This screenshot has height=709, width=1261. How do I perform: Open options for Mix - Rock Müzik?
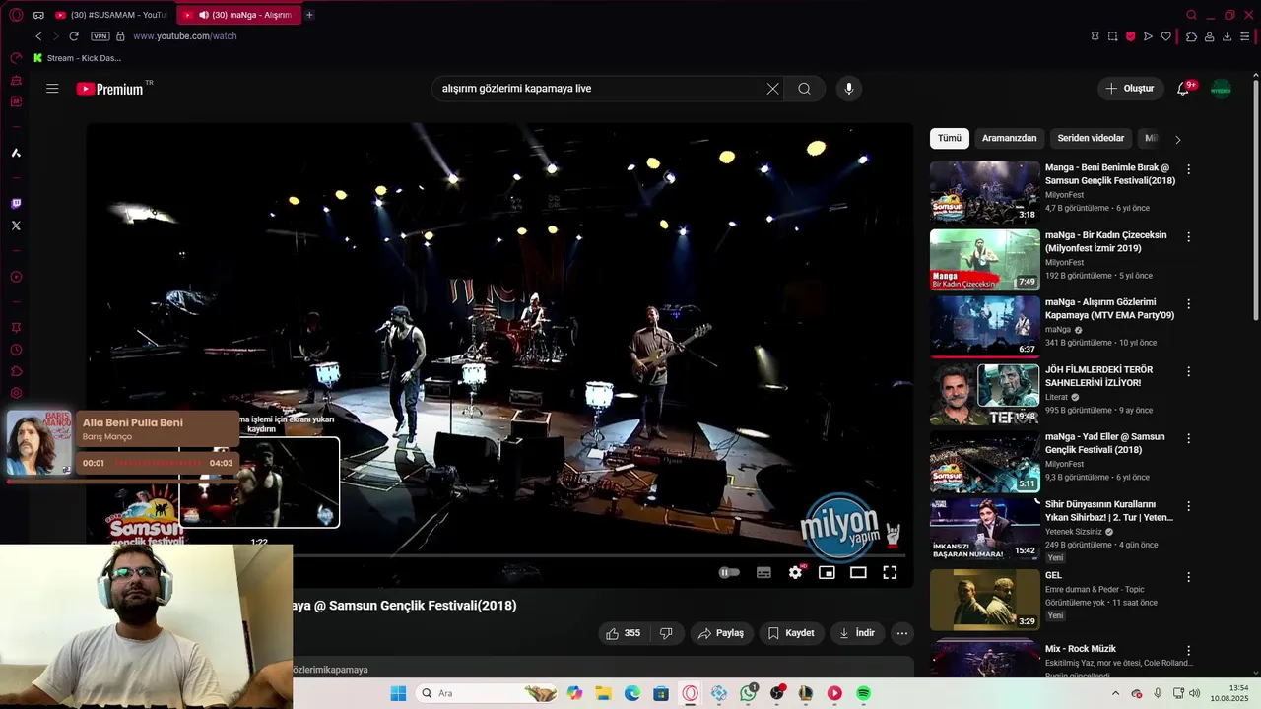click(x=1188, y=651)
